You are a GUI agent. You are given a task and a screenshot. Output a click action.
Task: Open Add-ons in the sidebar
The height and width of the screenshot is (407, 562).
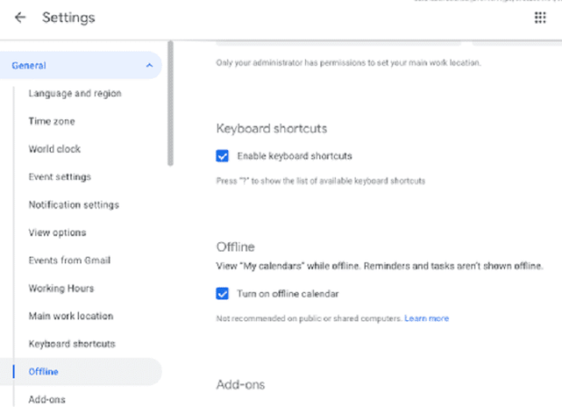point(47,400)
